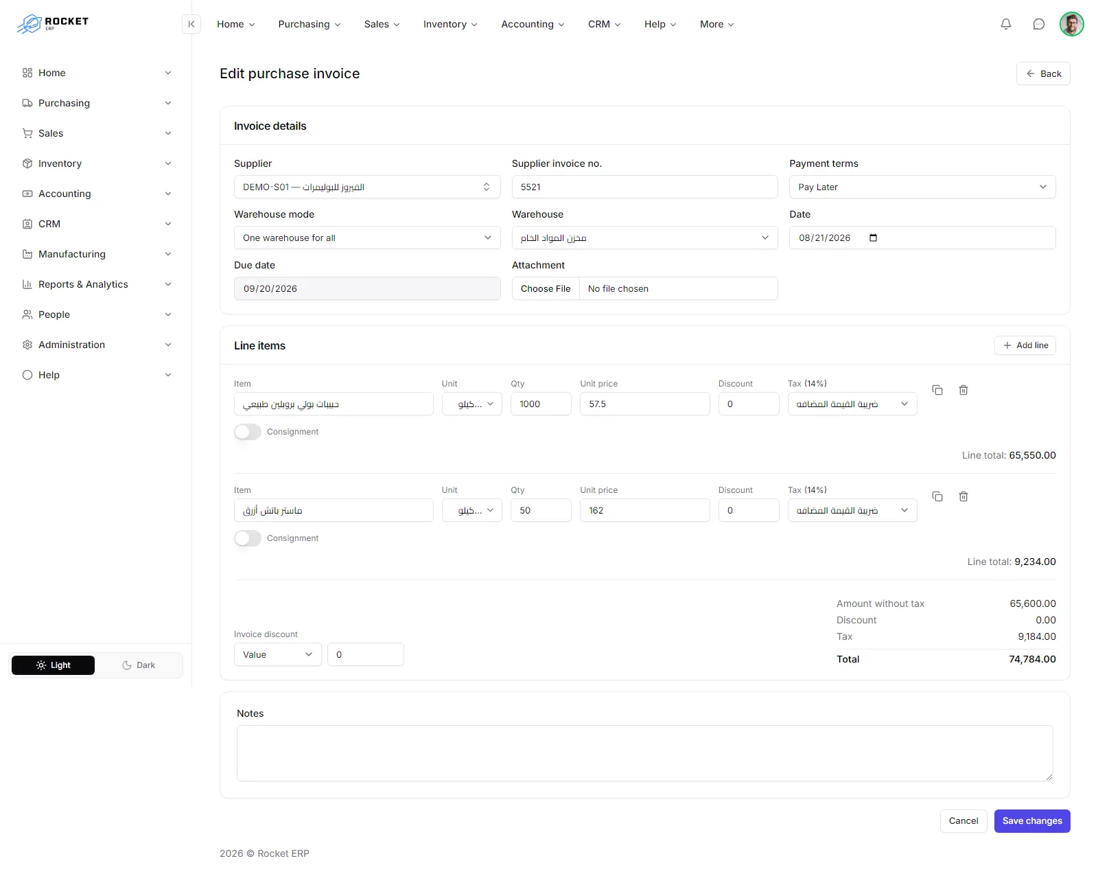Screen dimensions: 1098x874
Task: Click the Inventory box icon in sidebar
Action: (27, 163)
